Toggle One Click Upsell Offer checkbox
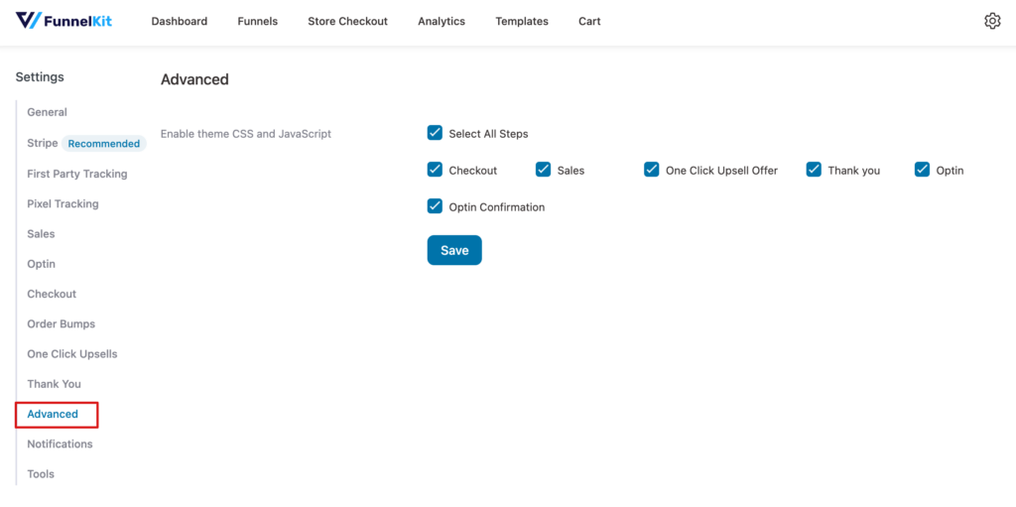The width and height of the screenshot is (1016, 507). [651, 170]
